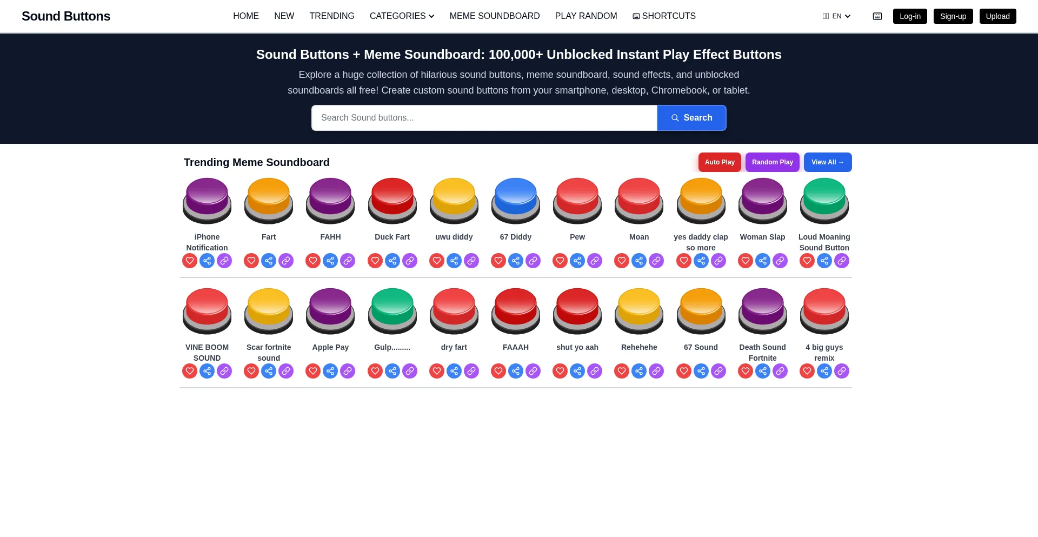Favorite the FAHH sound
The height and width of the screenshot is (537, 1038).
(313, 261)
